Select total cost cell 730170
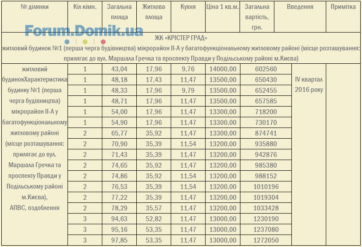This screenshot has width=362, height=247. click(266, 122)
